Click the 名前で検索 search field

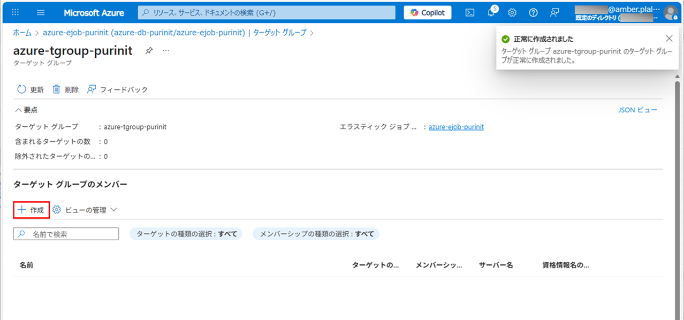pos(66,234)
